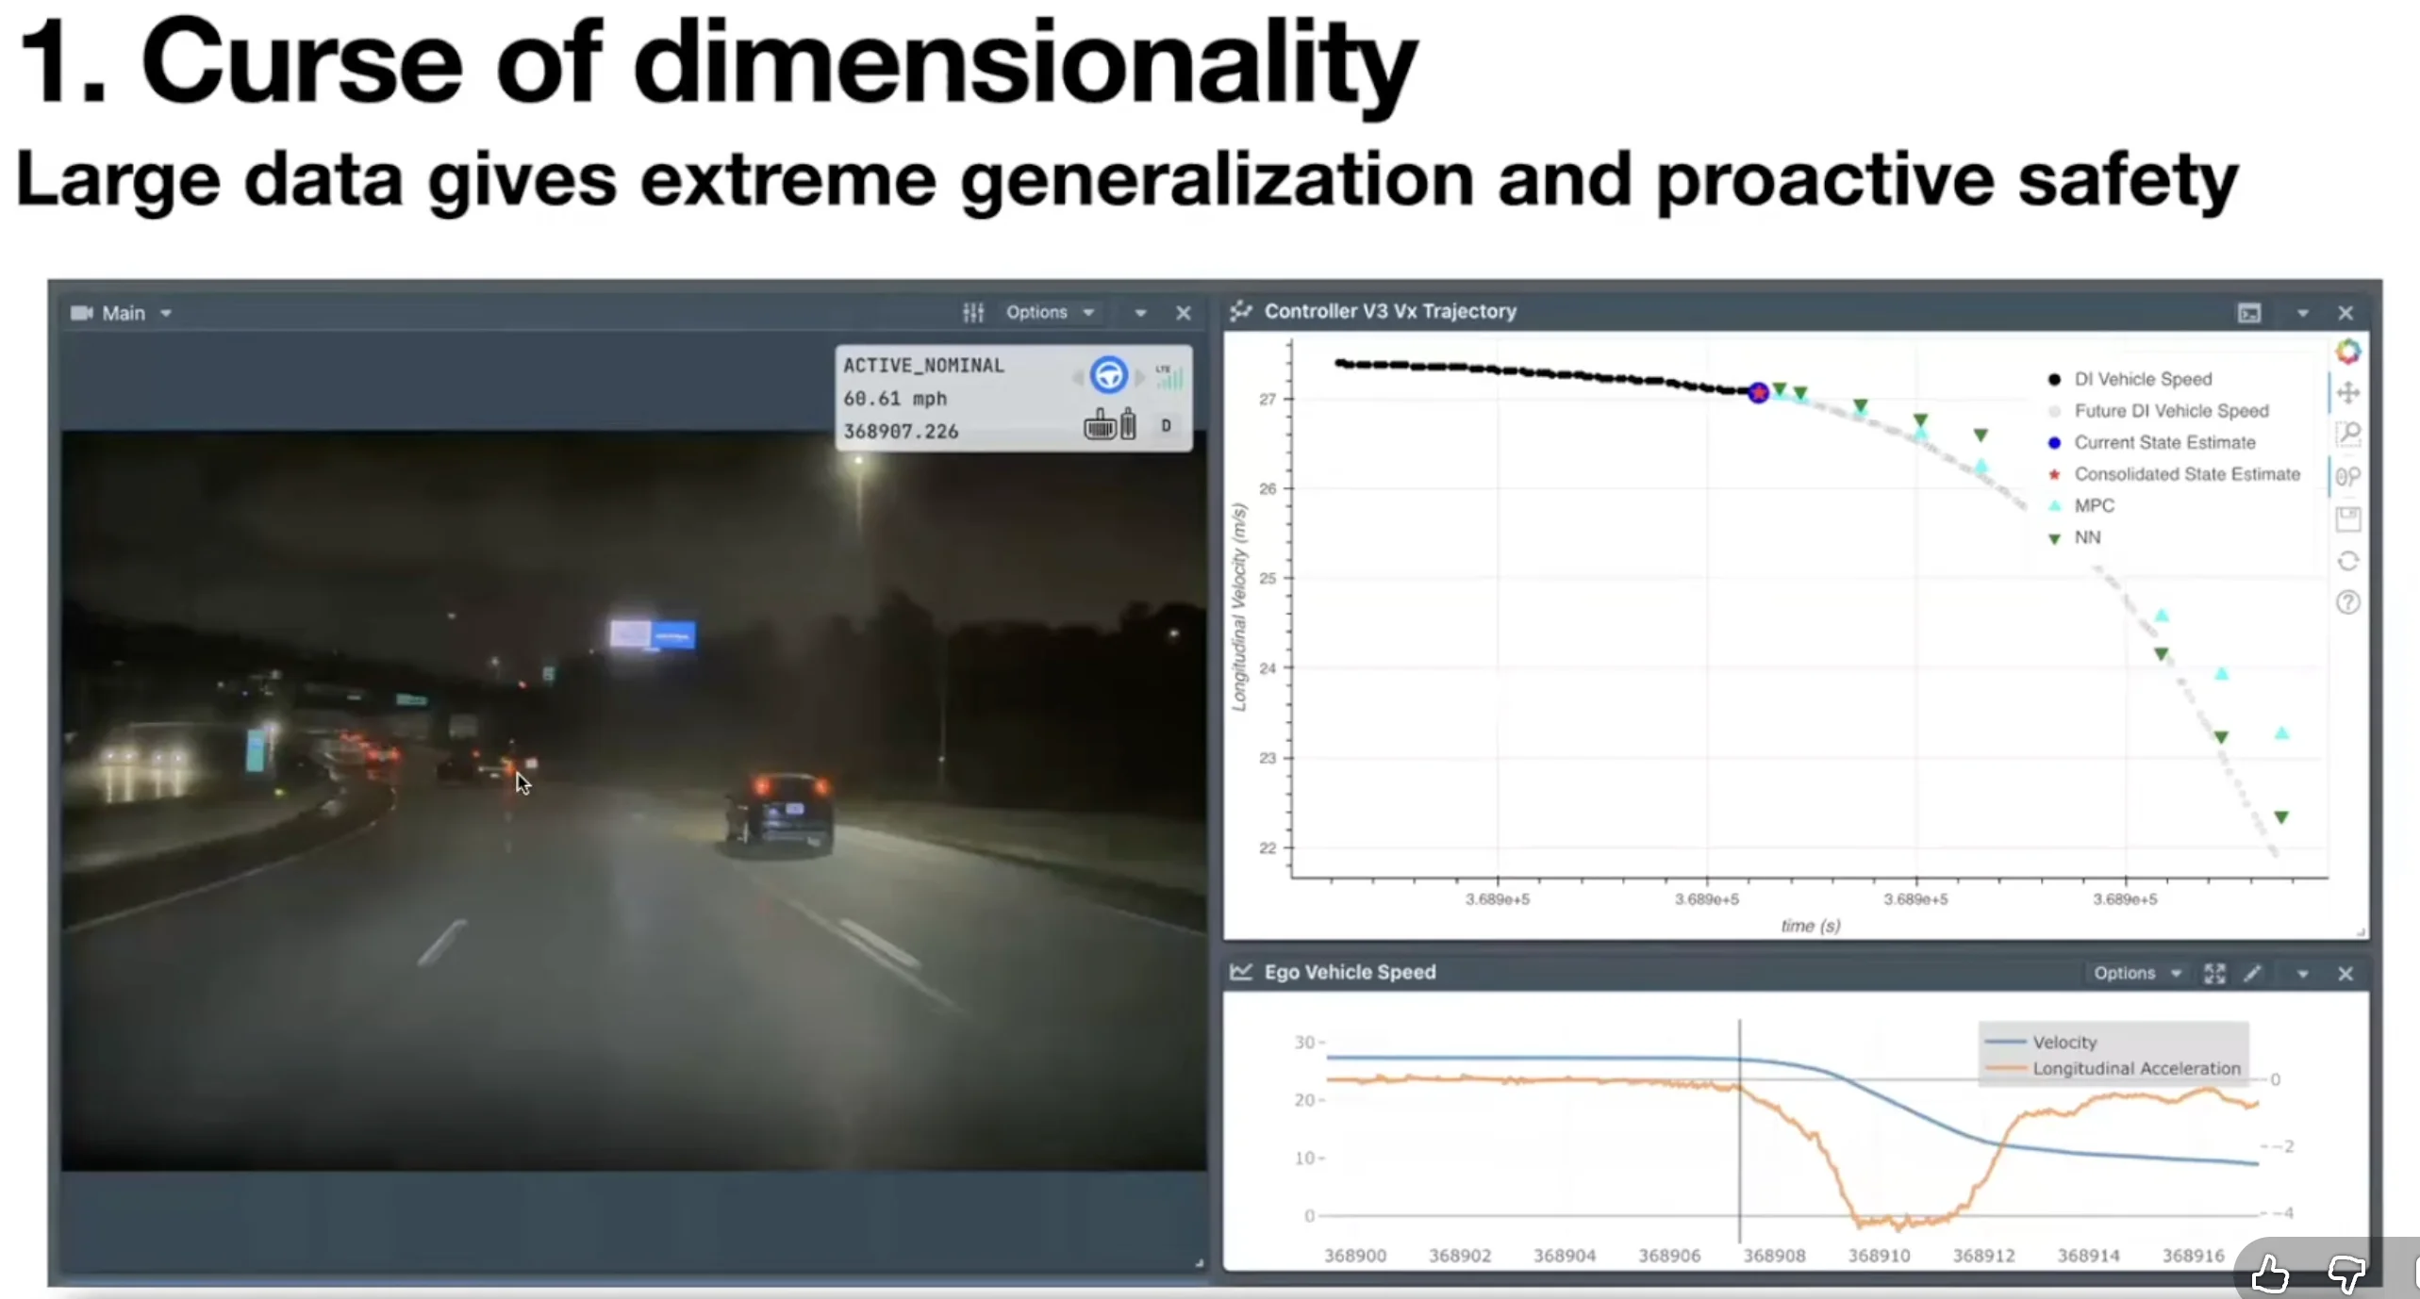Click the terminal icon in Controller panel header

click(x=2248, y=313)
